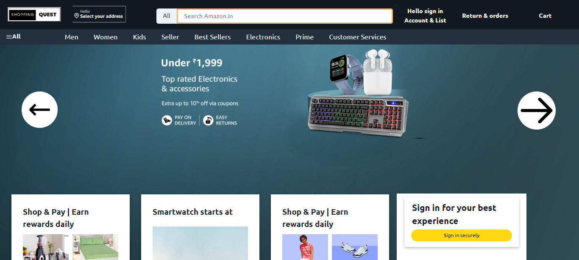The width and height of the screenshot is (579, 260).
Task: Click the Easy Returns icon
Action: pos(208,121)
